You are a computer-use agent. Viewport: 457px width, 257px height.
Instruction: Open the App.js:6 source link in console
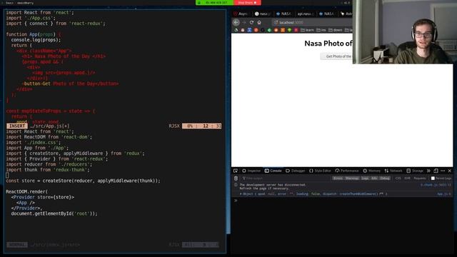click(444, 193)
